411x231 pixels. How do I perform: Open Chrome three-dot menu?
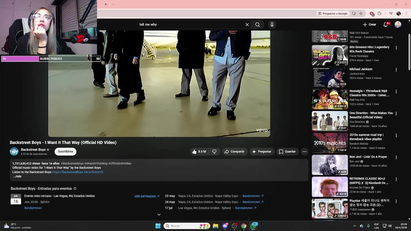407,13
